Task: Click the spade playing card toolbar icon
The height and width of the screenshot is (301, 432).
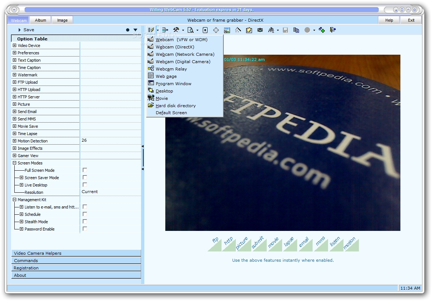Action: [x=205, y=30]
